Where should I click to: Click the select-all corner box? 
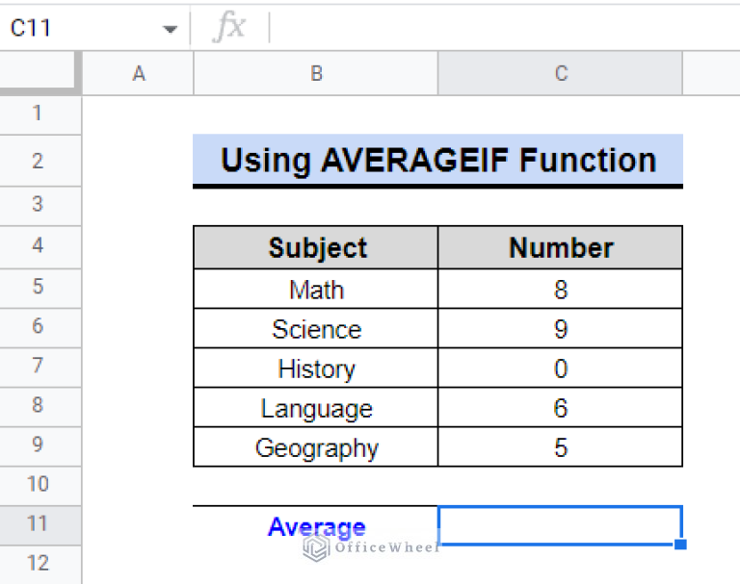(40, 73)
